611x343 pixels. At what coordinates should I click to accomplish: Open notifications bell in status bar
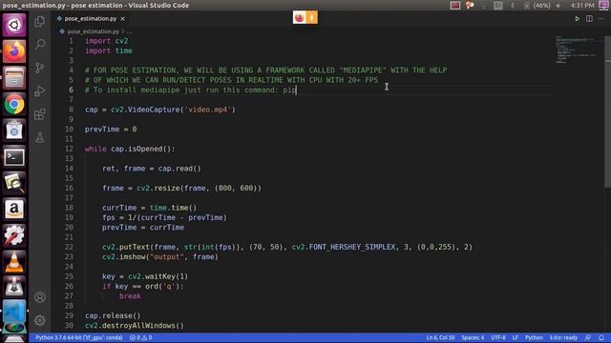pos(601,337)
